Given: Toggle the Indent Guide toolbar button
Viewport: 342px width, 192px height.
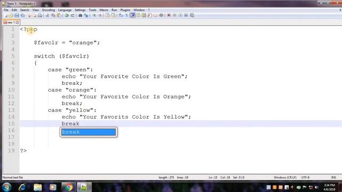Looking at the screenshot, I should (x=133, y=15).
